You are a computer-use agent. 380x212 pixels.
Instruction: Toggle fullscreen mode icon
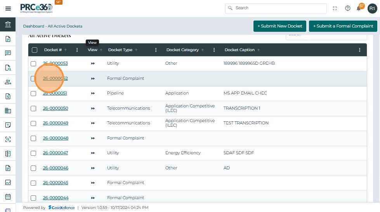coord(335,8)
